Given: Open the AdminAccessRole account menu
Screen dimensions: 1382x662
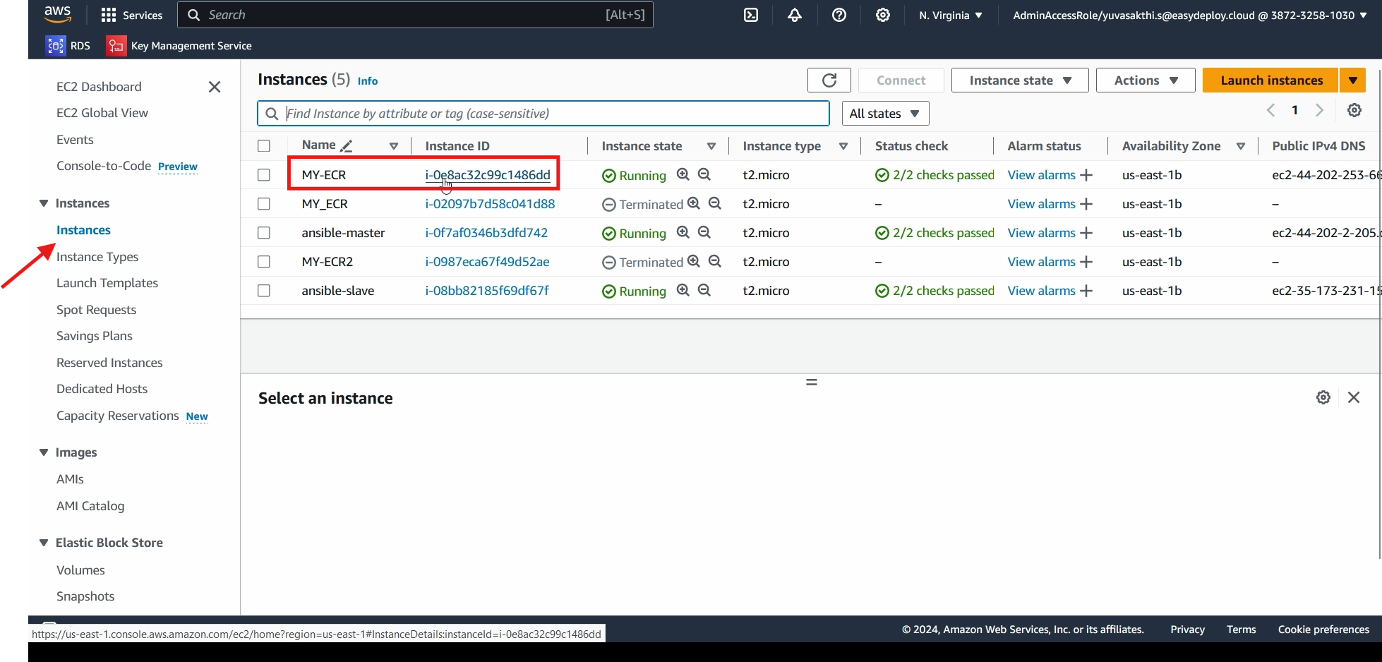Looking at the screenshot, I should (1190, 15).
